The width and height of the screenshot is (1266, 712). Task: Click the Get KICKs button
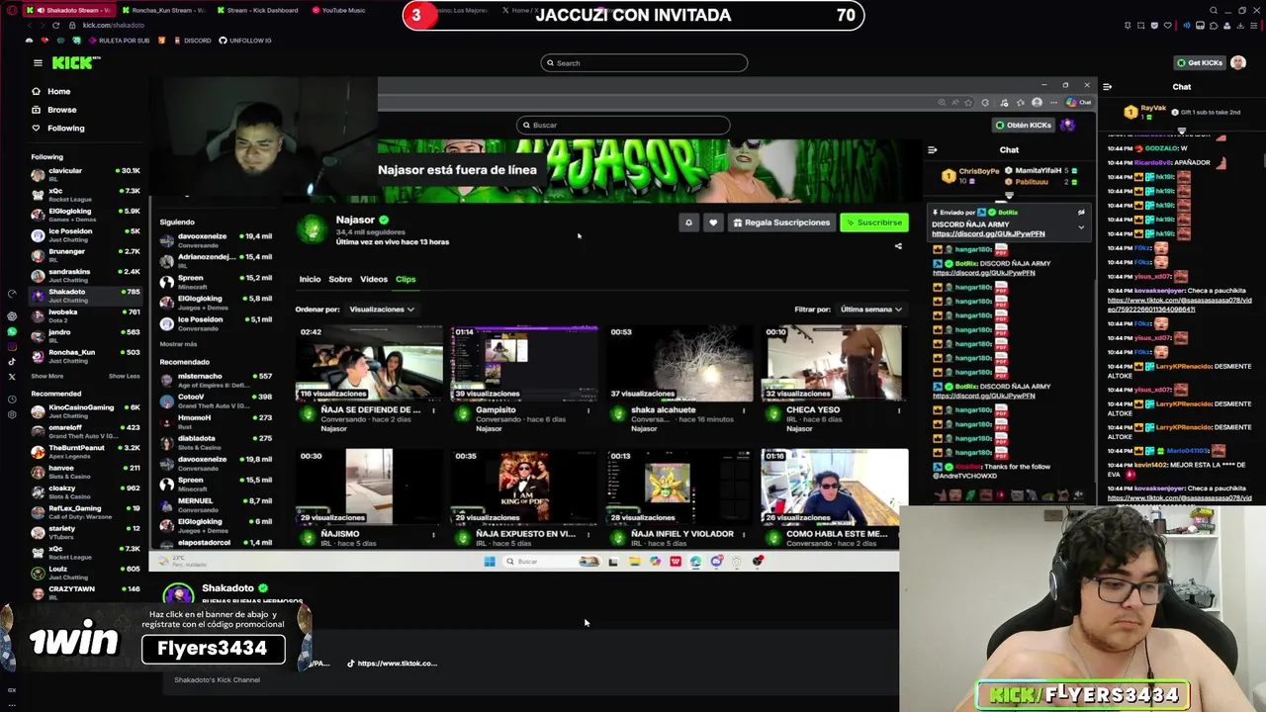tap(1200, 62)
